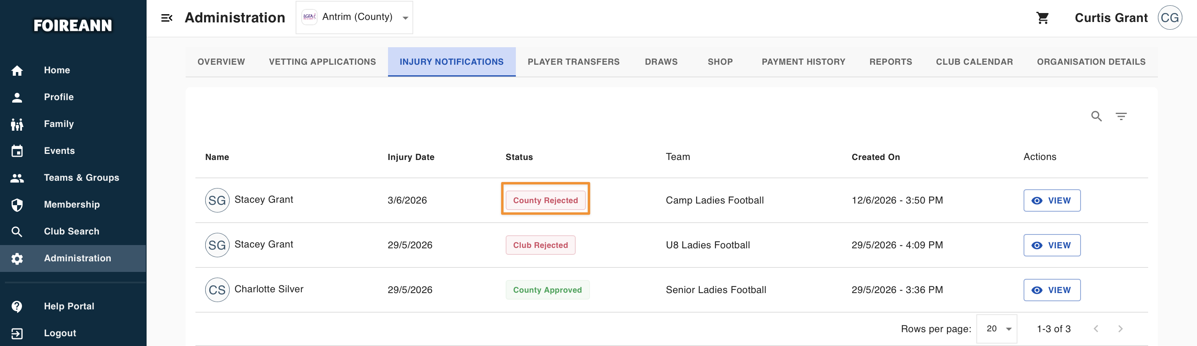Viewport: 1197px width, 346px height.
Task: Click Charlotte Silver's CS avatar
Action: tap(217, 290)
